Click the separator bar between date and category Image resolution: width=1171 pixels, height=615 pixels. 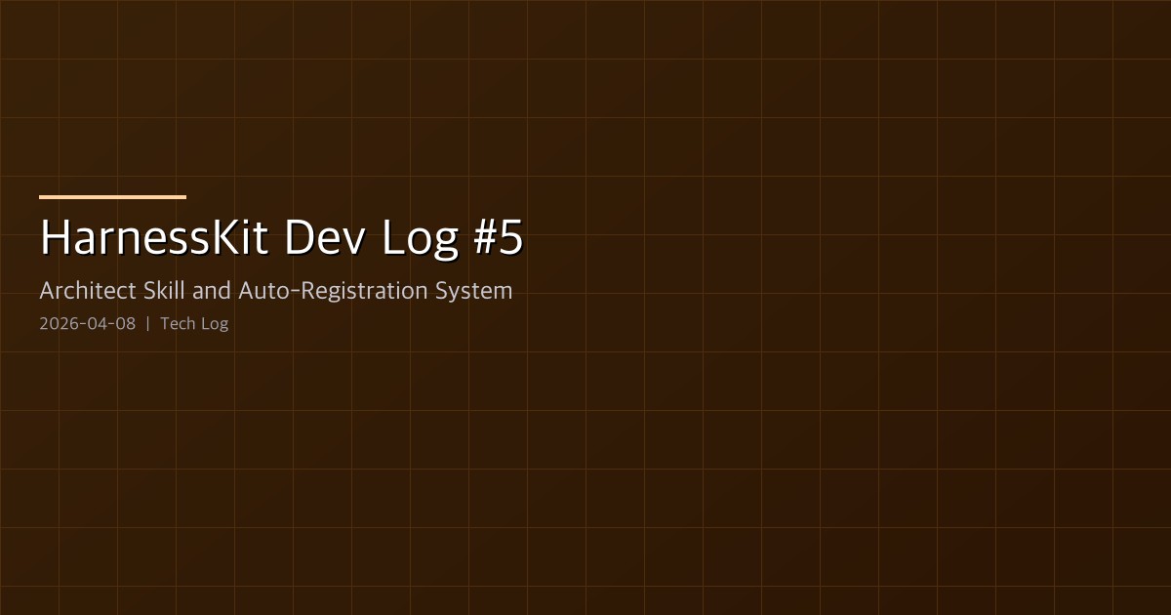point(148,323)
